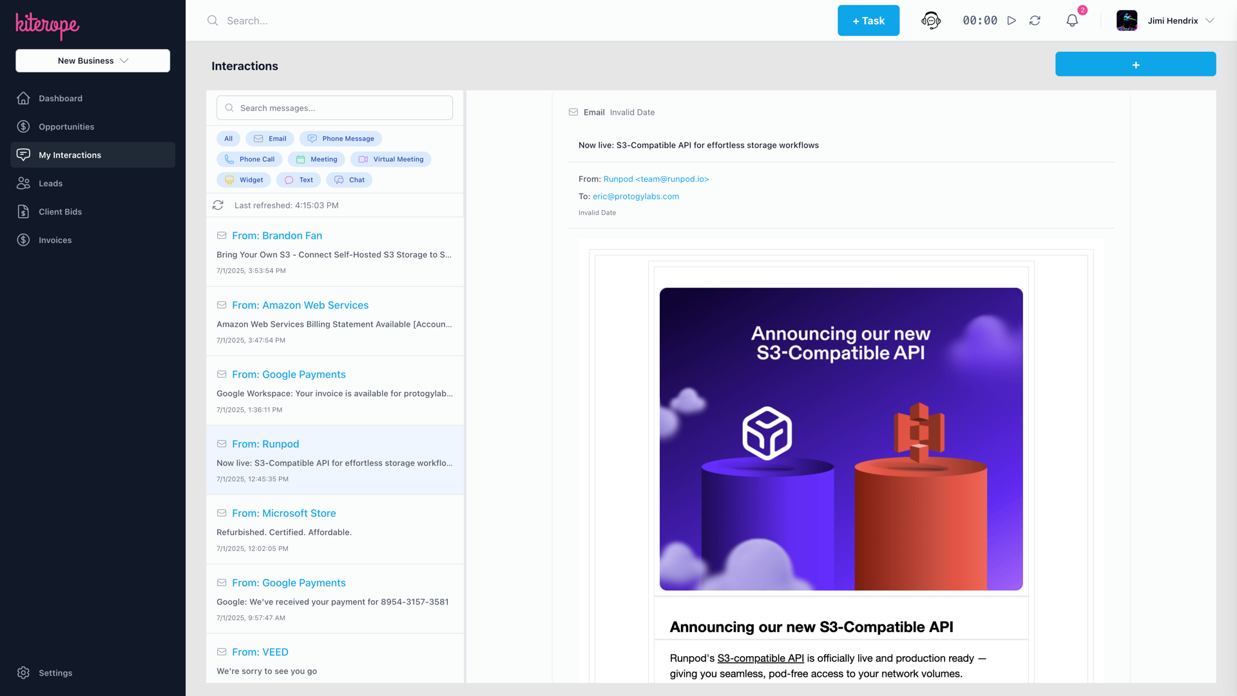
Task: Focus the Search messages field
Action: 334,108
